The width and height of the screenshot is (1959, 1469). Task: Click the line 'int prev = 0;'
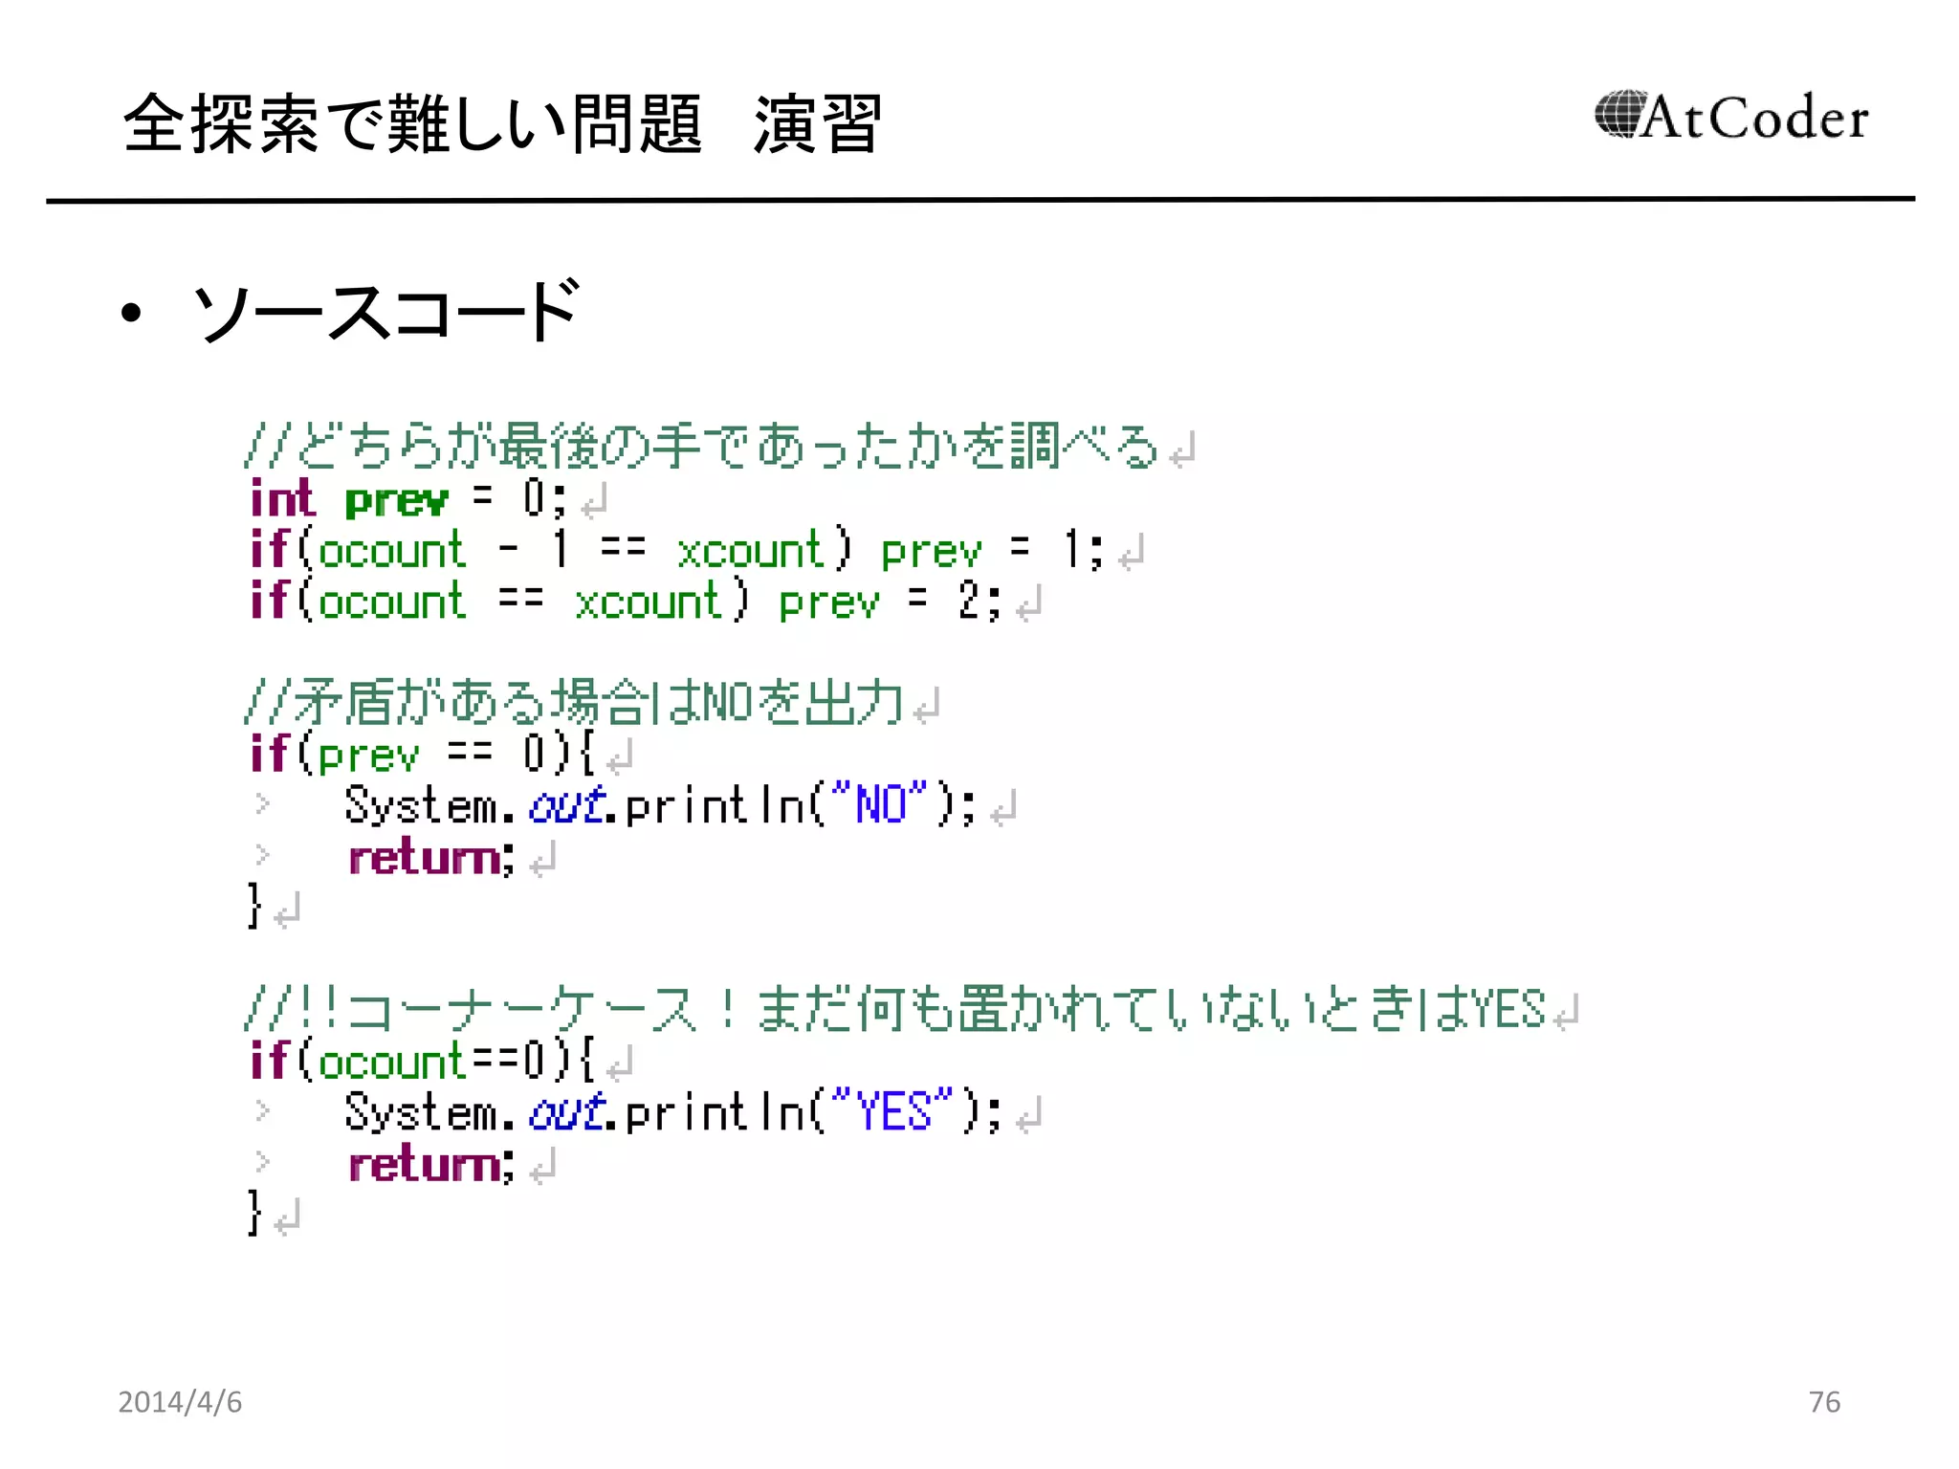(407, 498)
